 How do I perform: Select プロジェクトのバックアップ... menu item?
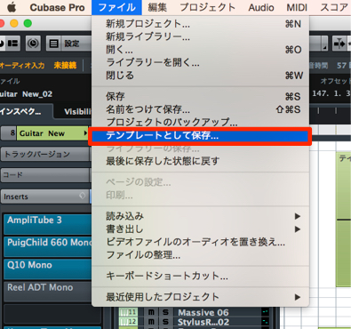(x=201, y=122)
